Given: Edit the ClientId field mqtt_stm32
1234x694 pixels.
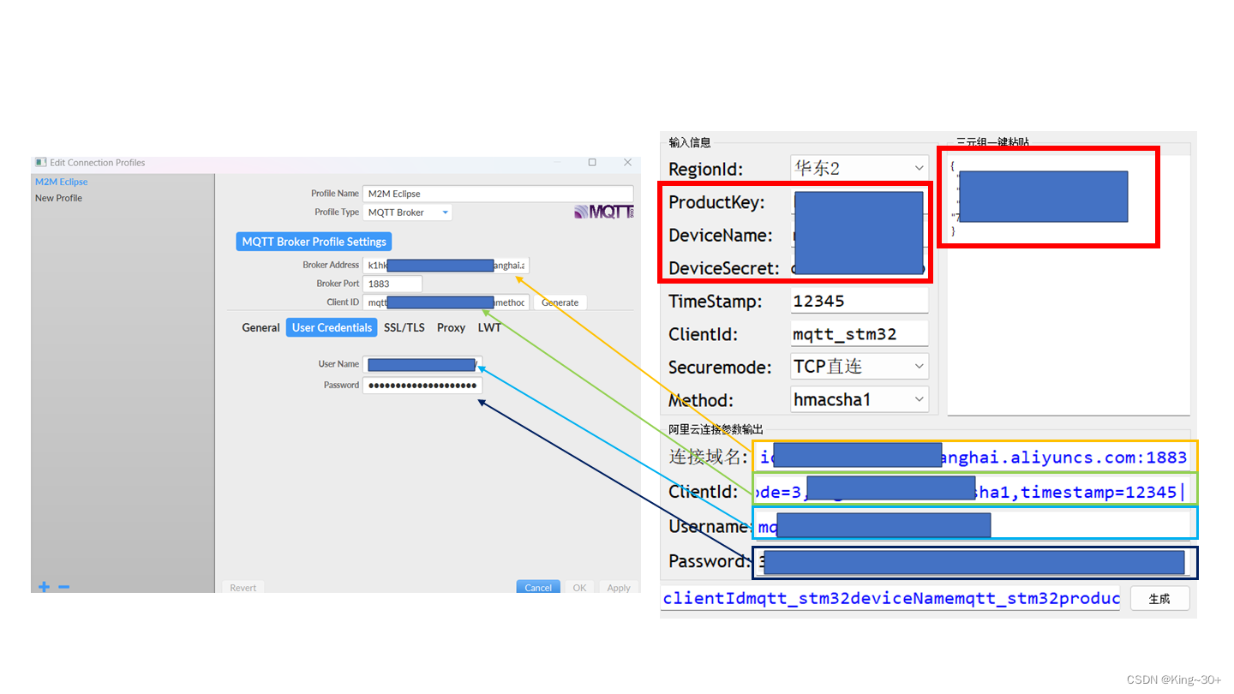Looking at the screenshot, I should 860,334.
